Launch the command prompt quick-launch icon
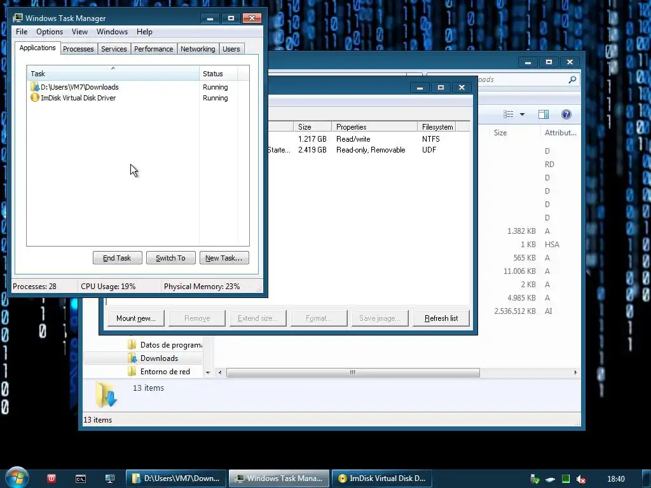This screenshot has width=651, height=488. pyautogui.click(x=81, y=479)
